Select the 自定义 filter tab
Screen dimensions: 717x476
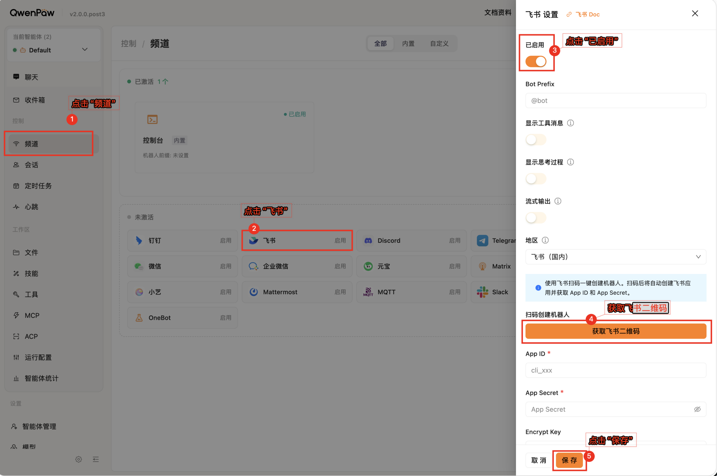[x=439, y=44]
